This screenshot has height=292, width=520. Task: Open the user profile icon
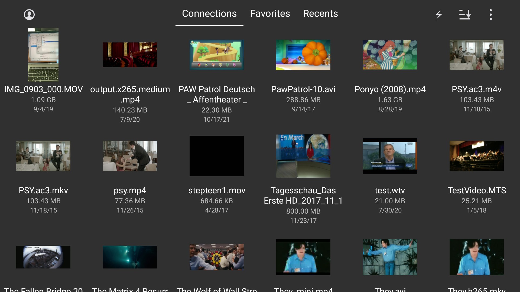tap(29, 14)
